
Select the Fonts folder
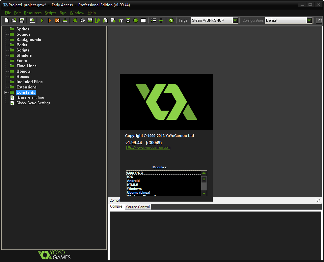(x=21, y=61)
